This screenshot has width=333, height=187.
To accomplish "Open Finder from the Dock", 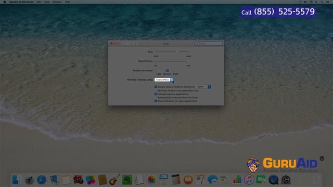I will (x=17, y=180).
